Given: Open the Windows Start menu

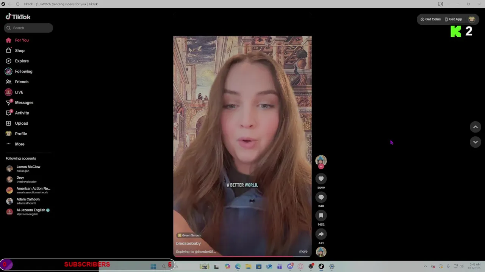Looking at the screenshot, I should (x=153, y=266).
